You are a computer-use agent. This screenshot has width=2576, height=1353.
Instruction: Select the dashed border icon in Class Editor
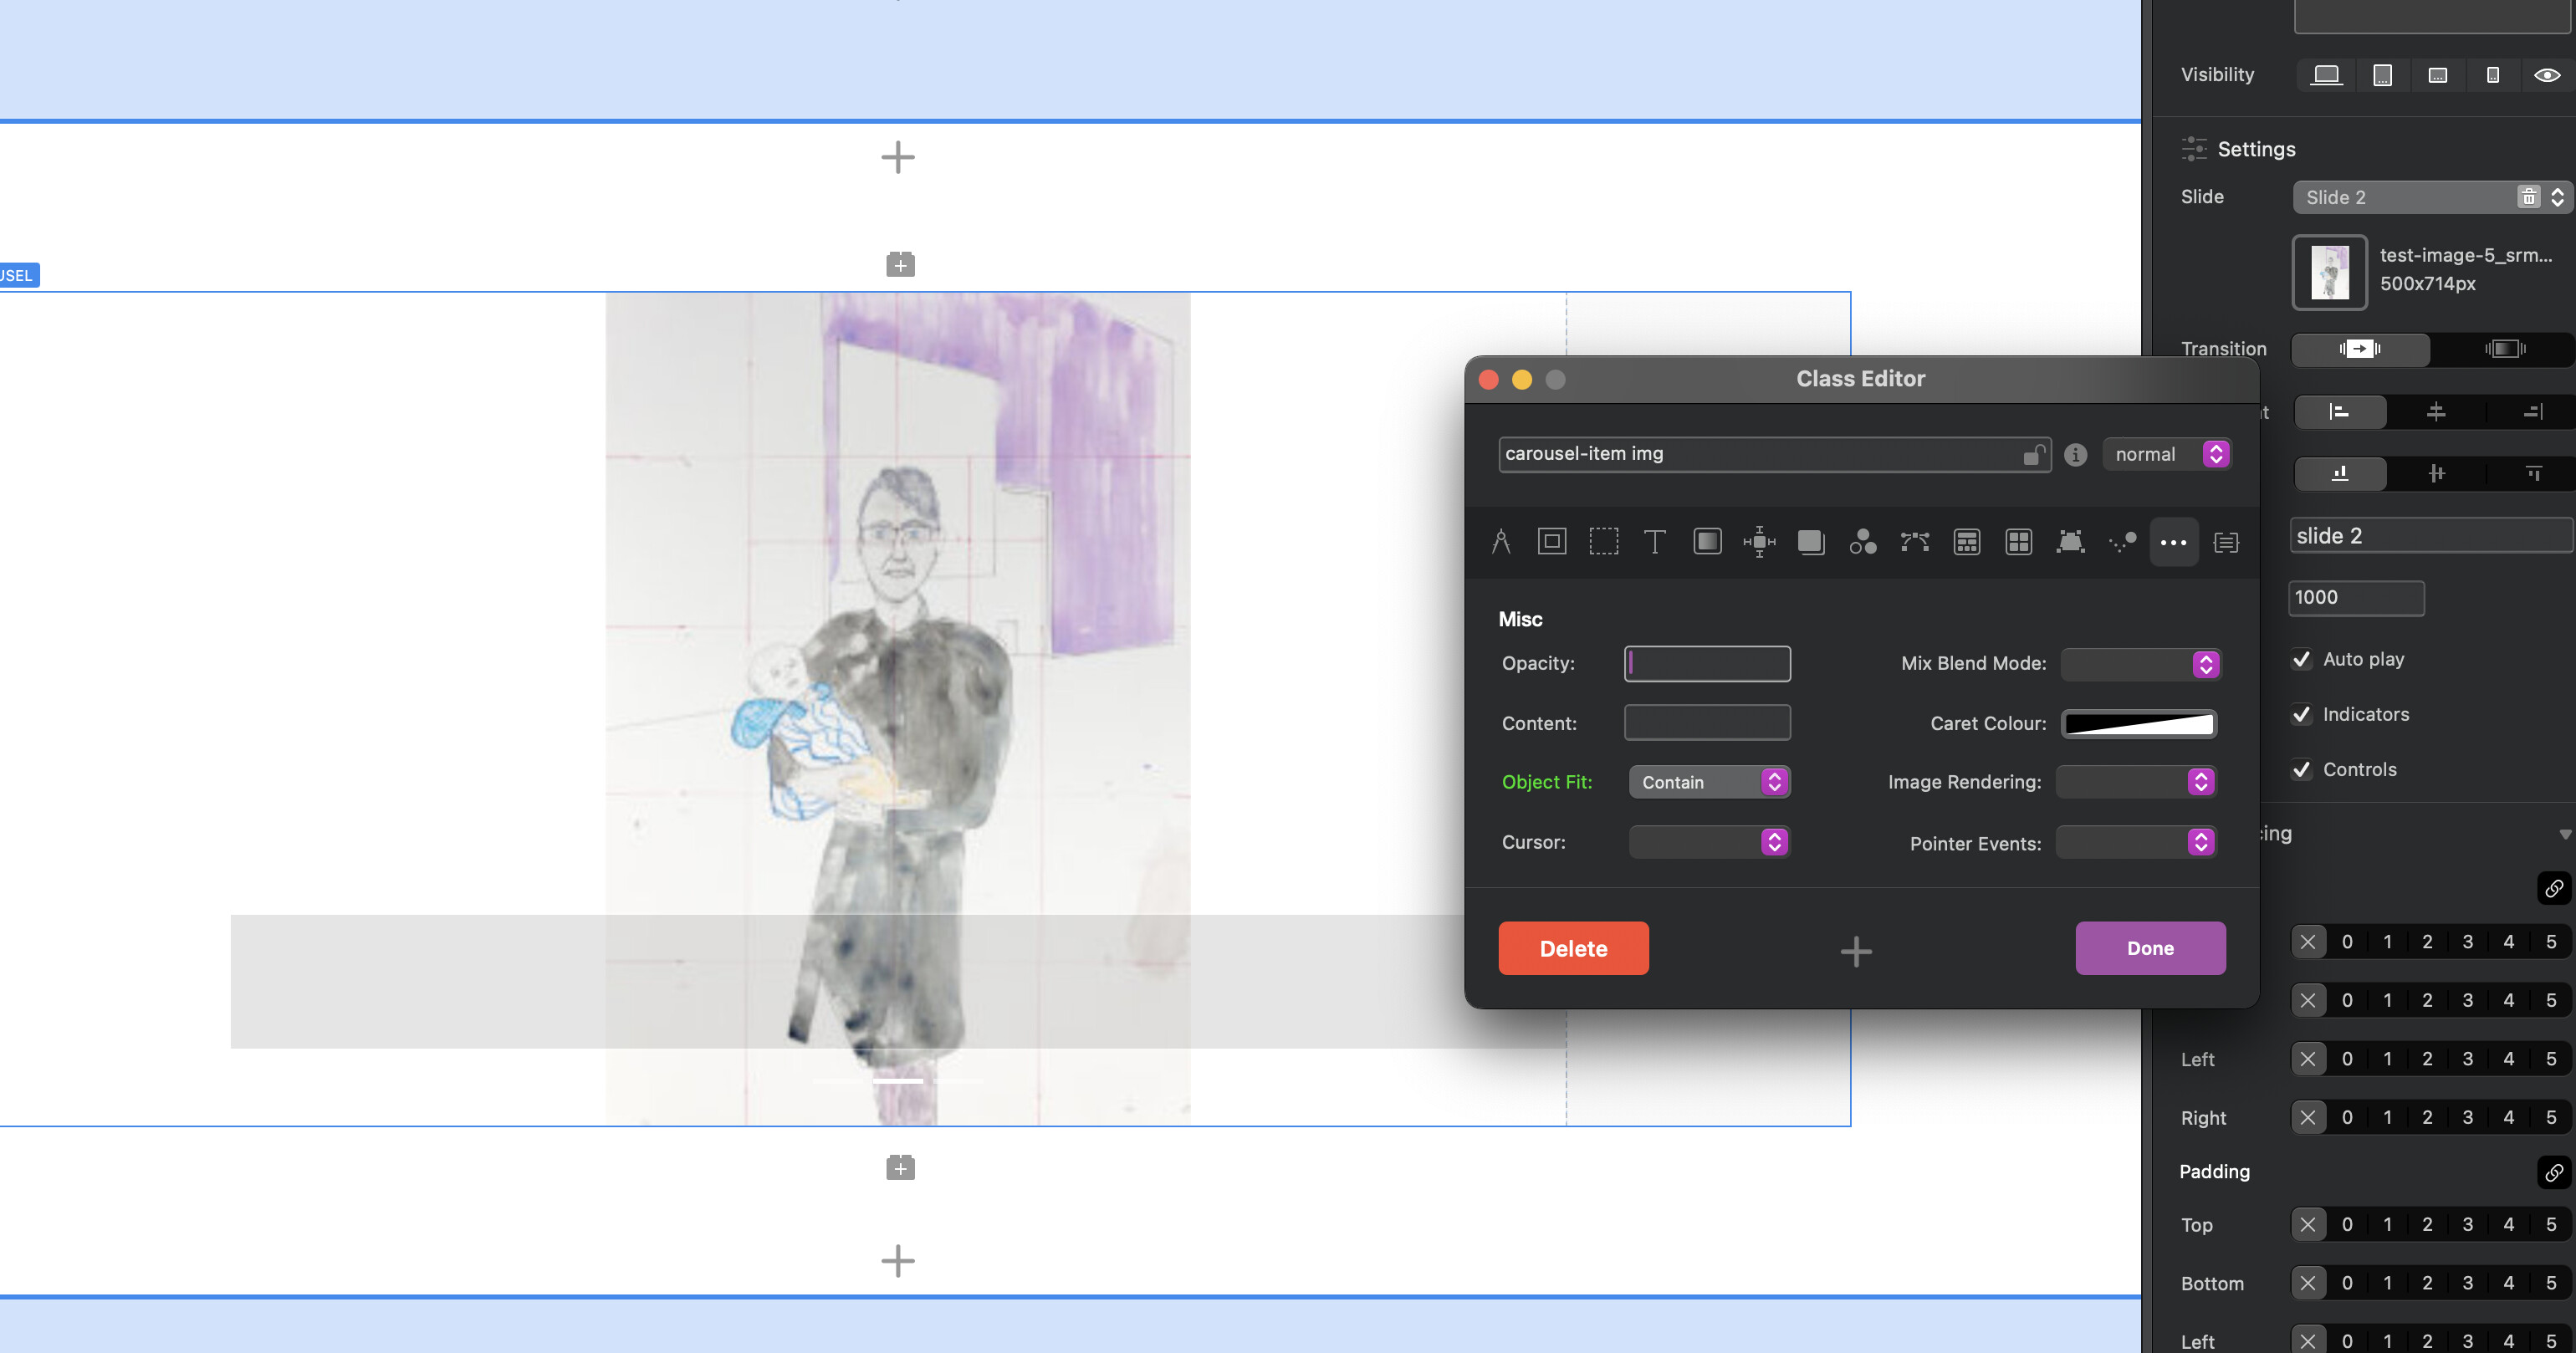(1603, 542)
